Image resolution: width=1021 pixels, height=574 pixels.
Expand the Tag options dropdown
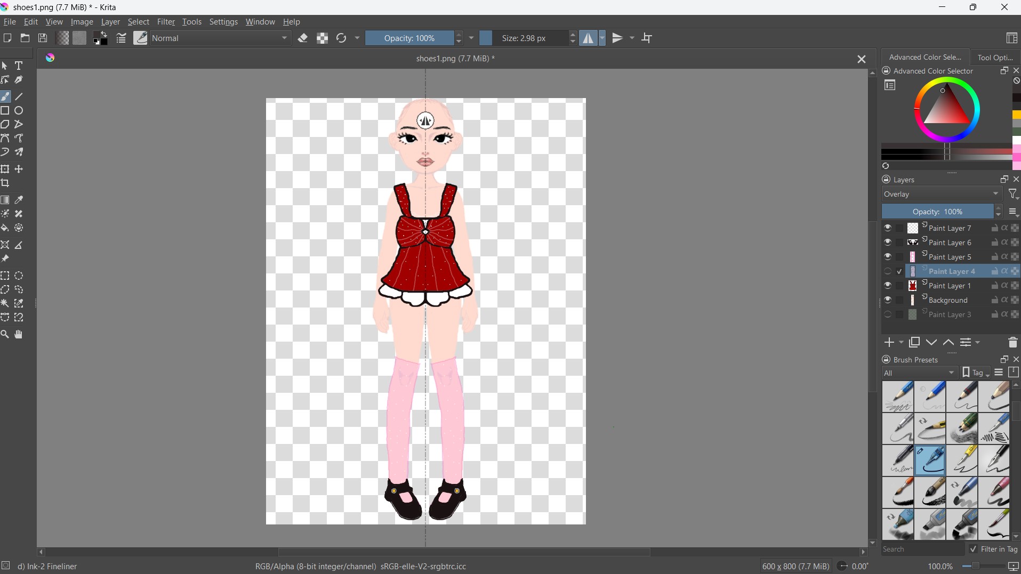(976, 373)
